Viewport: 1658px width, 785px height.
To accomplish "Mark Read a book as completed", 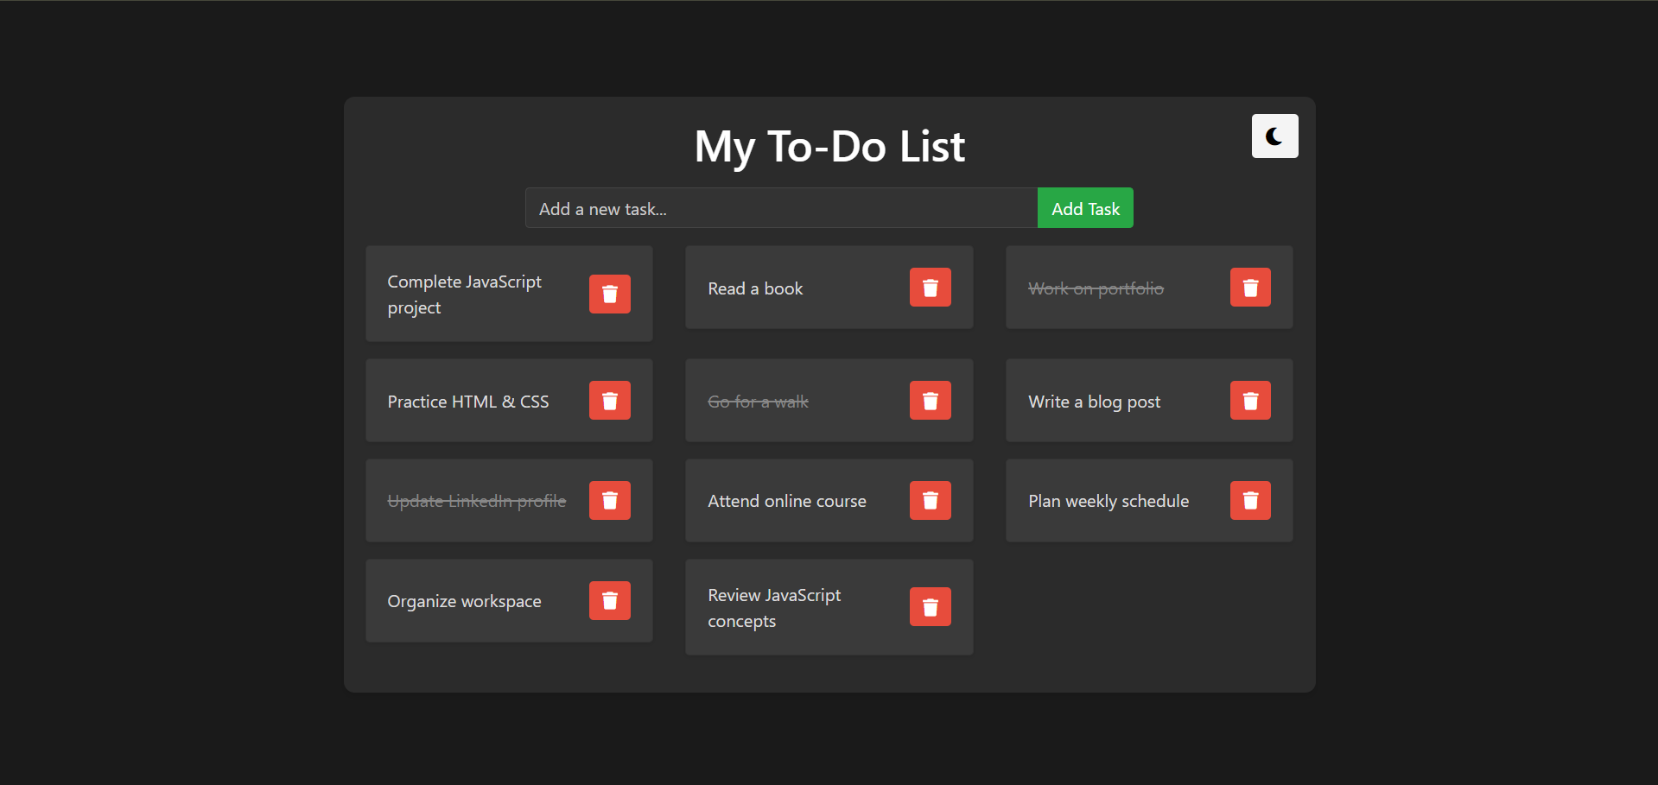I will tap(755, 288).
